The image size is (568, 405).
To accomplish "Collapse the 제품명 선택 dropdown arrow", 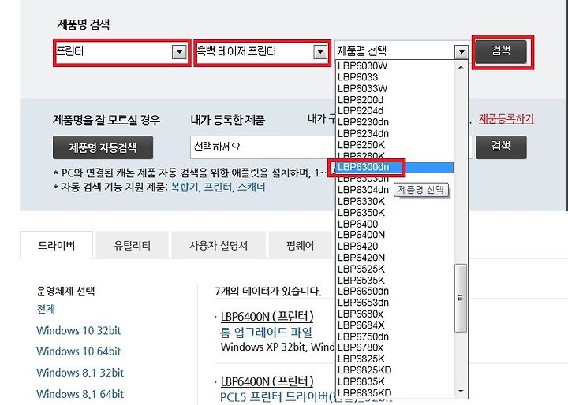I will point(461,52).
